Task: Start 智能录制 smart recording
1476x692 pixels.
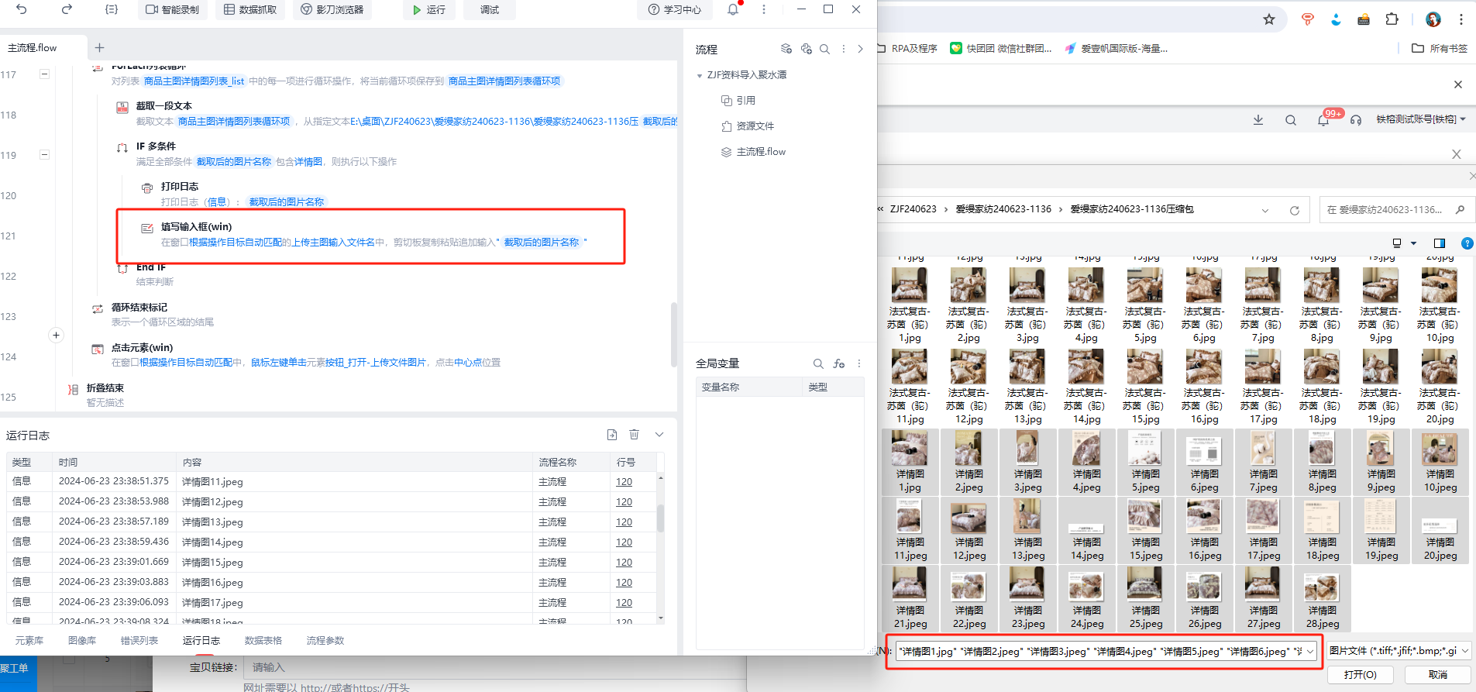Action: (x=173, y=9)
